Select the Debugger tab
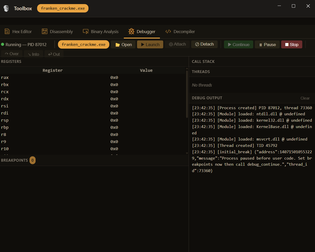The width and height of the screenshot is (315, 252). (142, 32)
